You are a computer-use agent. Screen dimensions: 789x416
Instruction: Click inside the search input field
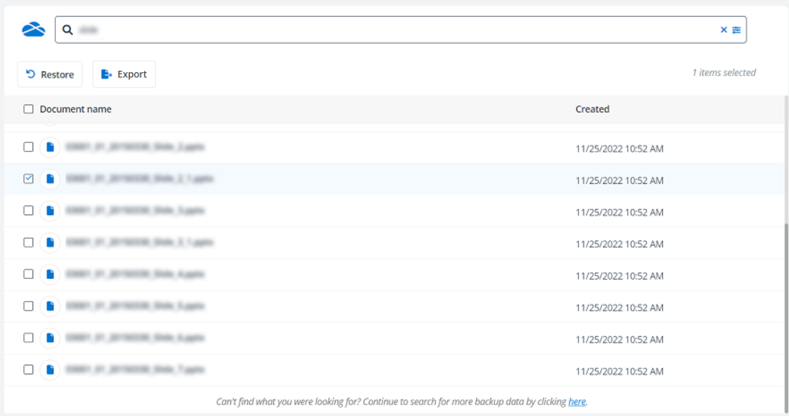260,29
